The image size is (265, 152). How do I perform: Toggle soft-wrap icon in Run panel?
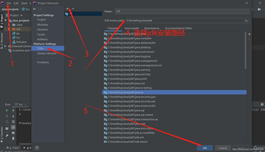coord(13,122)
